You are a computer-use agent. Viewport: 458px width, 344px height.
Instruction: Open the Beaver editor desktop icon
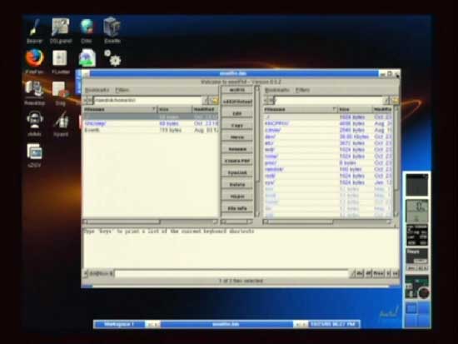point(35,31)
